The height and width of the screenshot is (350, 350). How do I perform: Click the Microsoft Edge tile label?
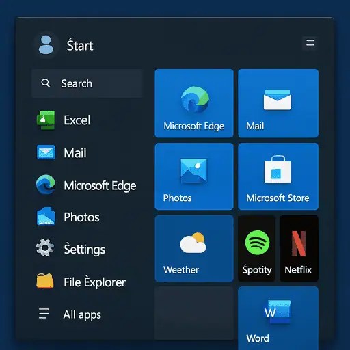tap(194, 126)
